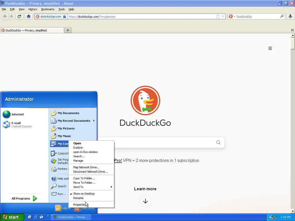Open Control Panel icon in Start menu
Viewport: 295px width, 221px height.
(54, 153)
